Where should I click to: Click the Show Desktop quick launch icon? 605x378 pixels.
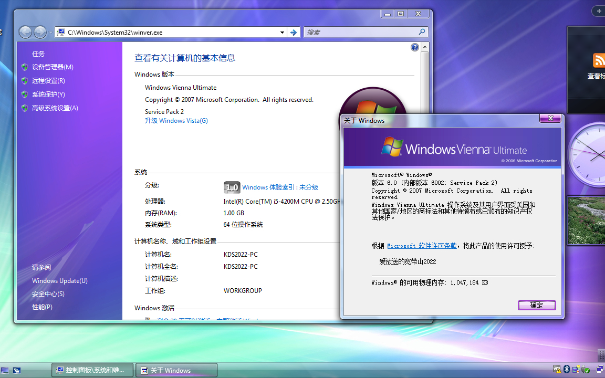point(5,370)
